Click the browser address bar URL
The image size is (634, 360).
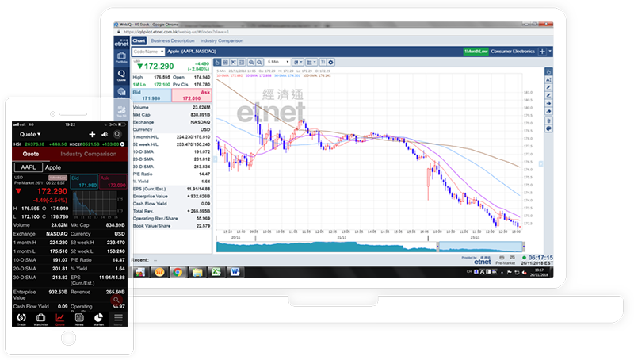coord(176,32)
